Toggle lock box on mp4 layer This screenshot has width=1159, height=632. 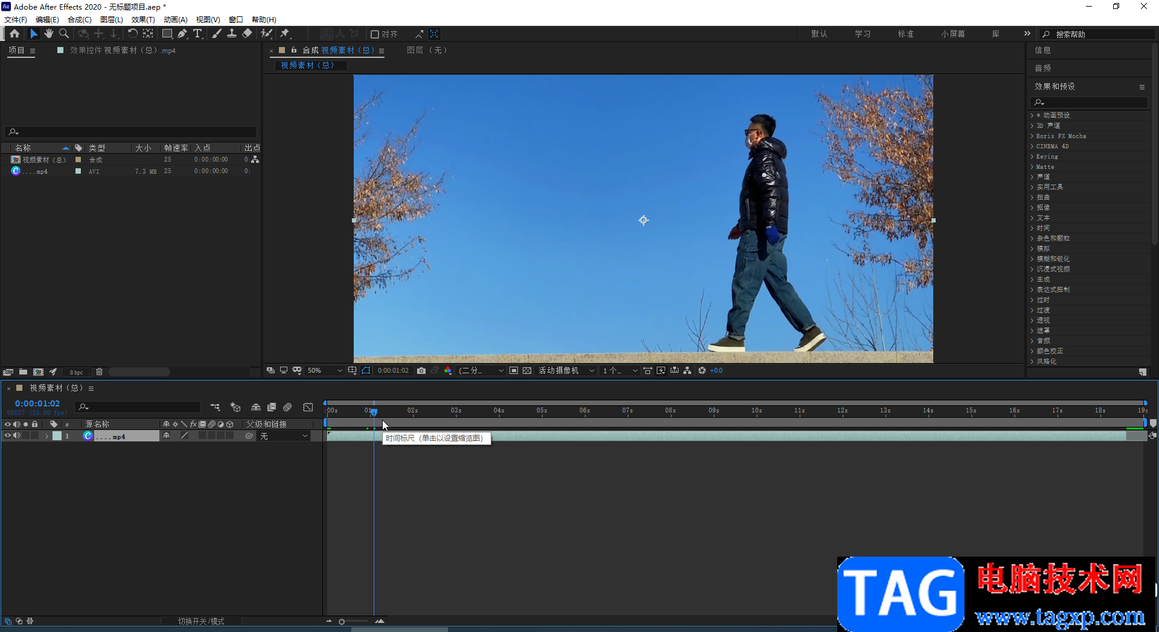(35, 435)
